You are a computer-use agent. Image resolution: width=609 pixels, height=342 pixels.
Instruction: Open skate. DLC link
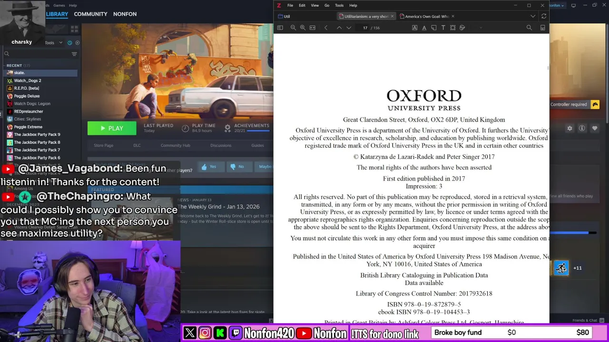point(137,145)
